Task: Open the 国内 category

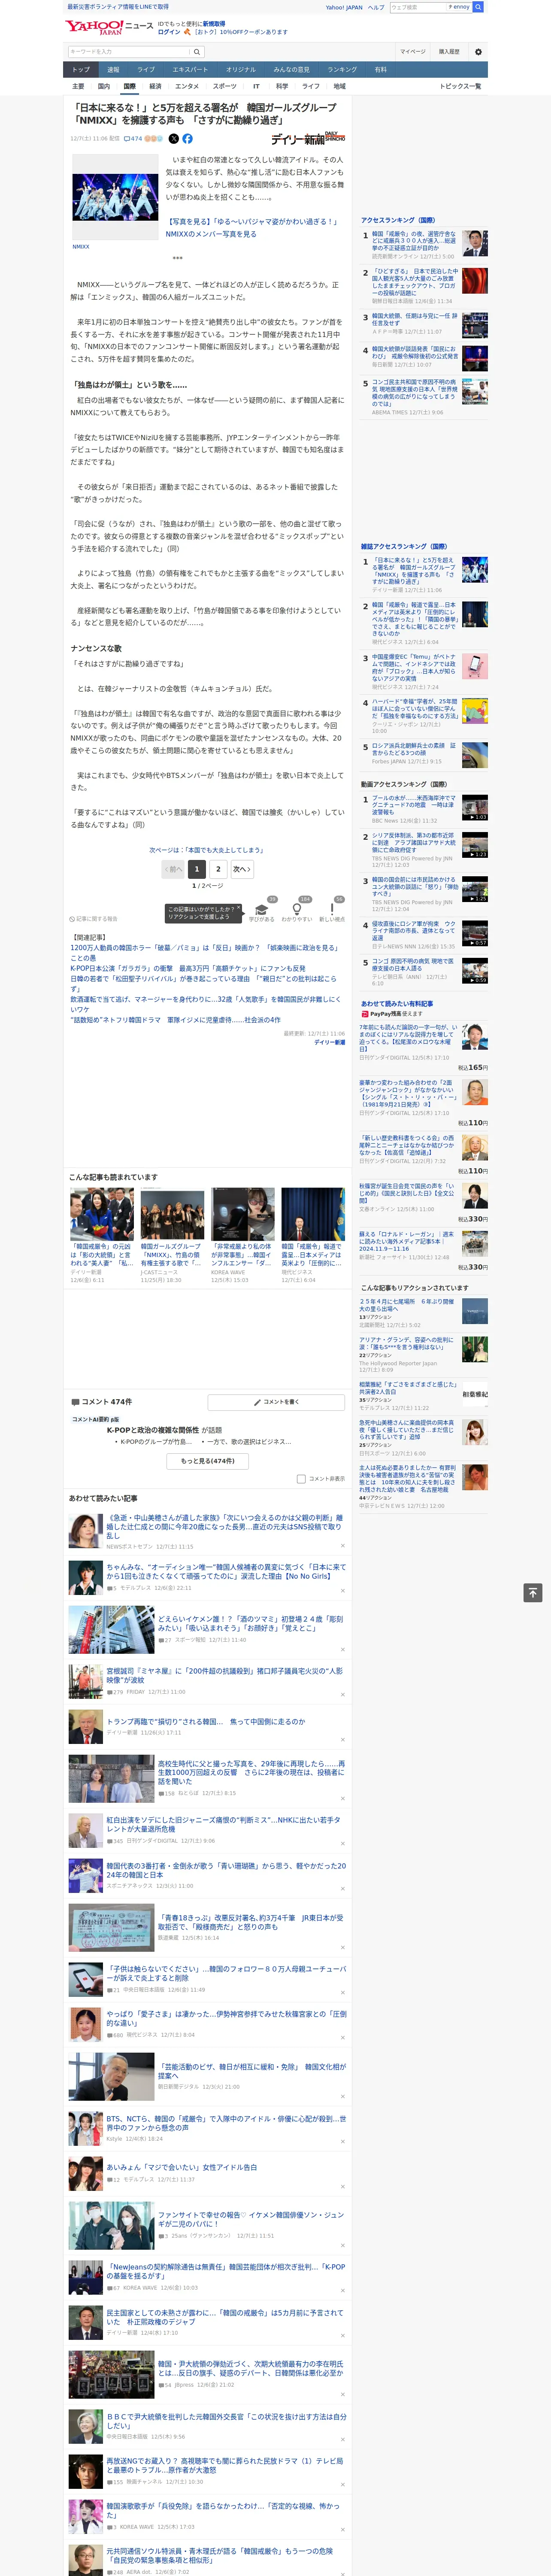Action: click(103, 86)
